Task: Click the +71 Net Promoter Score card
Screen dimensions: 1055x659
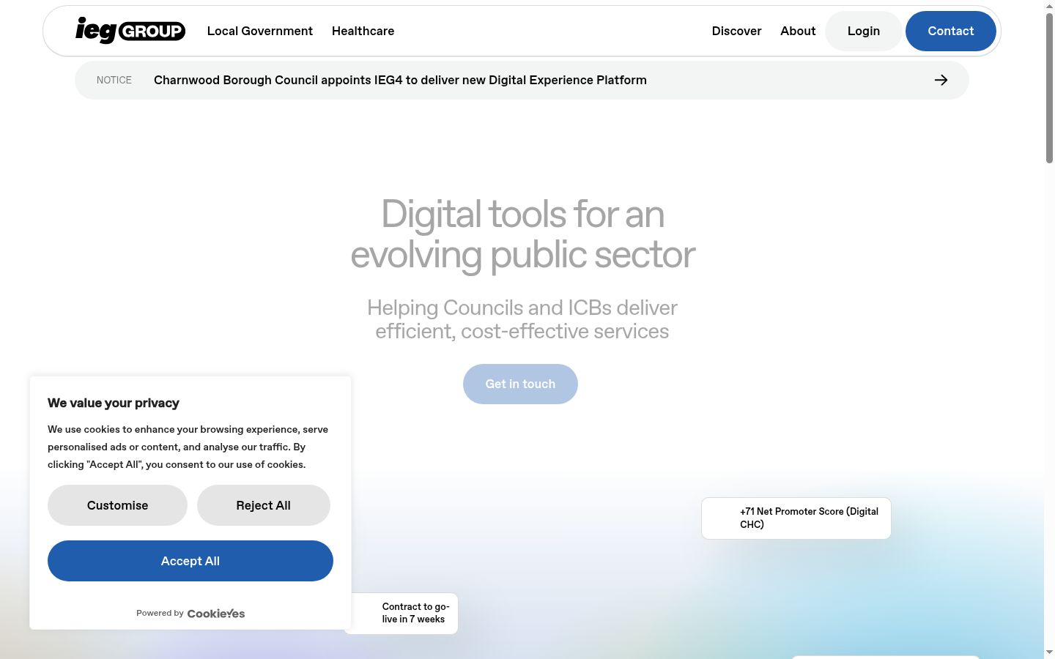Action: click(x=796, y=518)
